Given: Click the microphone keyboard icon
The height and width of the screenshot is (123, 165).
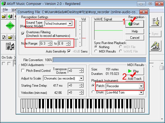Looking at the screenshot, I should click(x=155, y=46).
